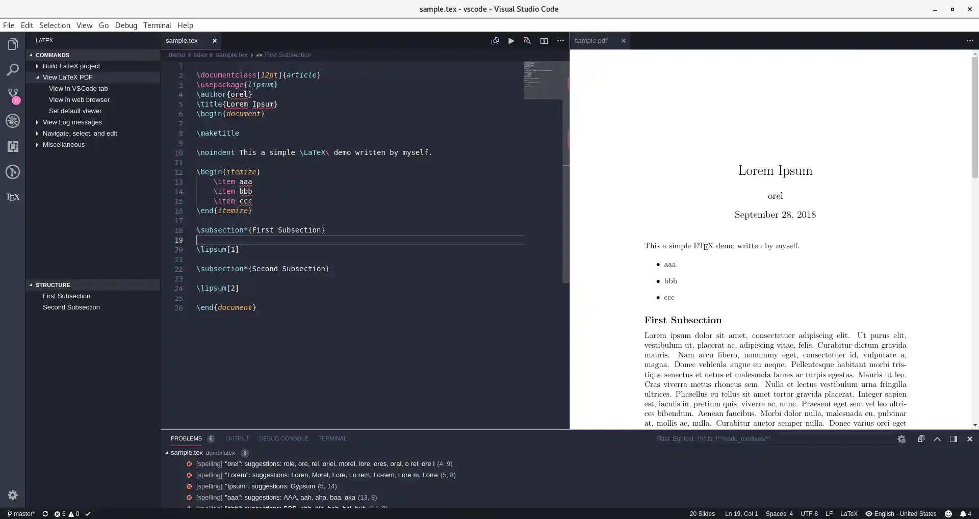Screen dimensions: 979x519
Task: Open the Search view in activity bar
Action: click(x=13, y=70)
